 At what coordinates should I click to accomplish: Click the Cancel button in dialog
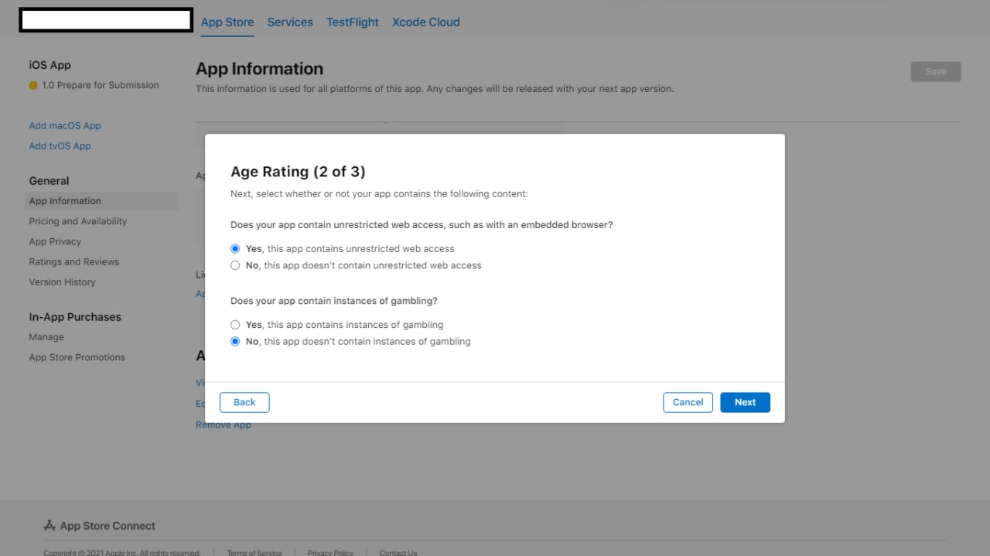pos(688,402)
